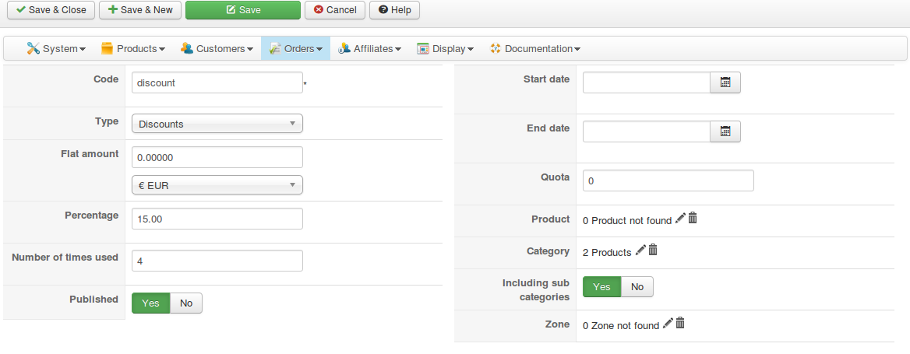This screenshot has height=354, width=910.
Task: Open the Type Discounts dropdown
Action: tap(217, 124)
